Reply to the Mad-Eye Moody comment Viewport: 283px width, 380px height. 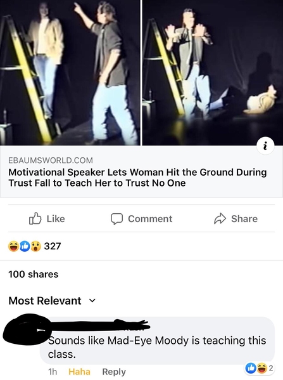114,372
